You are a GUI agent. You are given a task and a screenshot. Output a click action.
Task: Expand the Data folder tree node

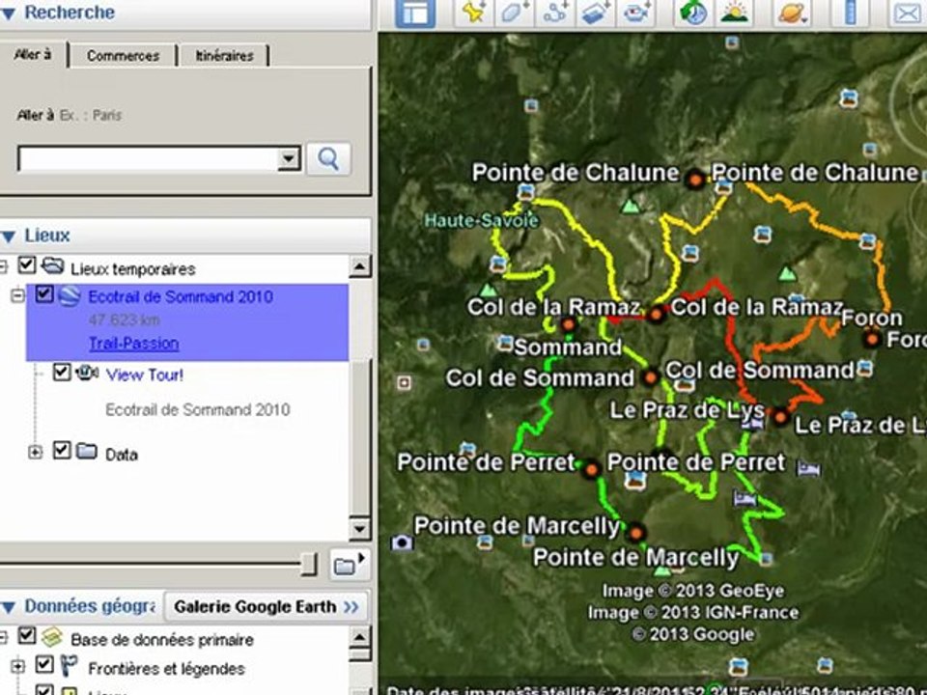tap(36, 452)
